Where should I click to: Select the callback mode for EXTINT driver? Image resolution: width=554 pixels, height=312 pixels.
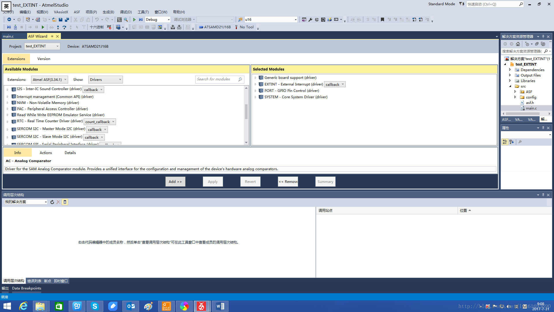click(x=334, y=84)
